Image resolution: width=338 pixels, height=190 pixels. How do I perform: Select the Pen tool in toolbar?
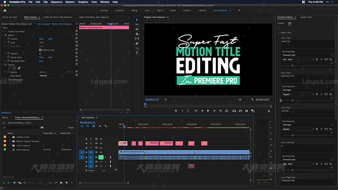(x=137, y=43)
